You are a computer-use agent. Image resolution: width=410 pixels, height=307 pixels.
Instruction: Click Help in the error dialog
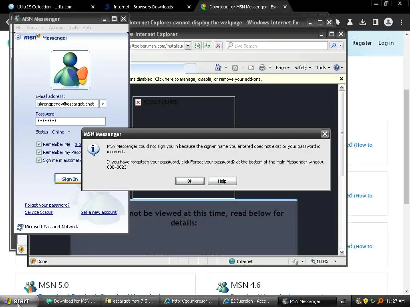tap(222, 181)
